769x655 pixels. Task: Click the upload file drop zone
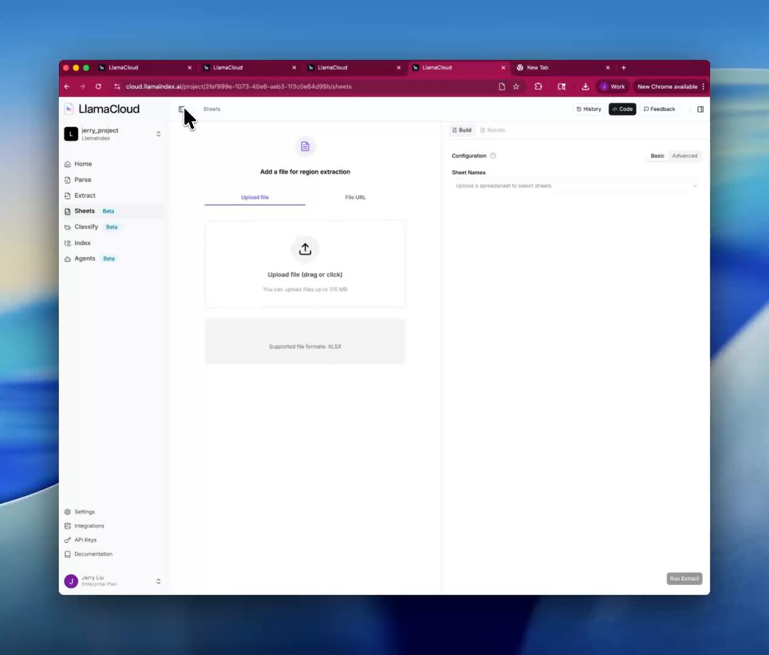(305, 264)
